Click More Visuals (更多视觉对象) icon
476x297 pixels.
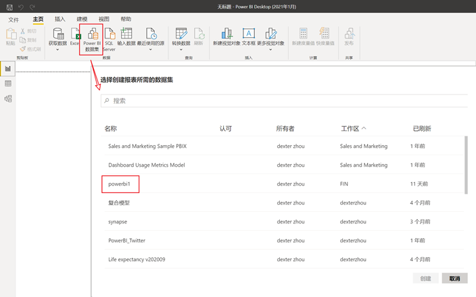pos(270,33)
